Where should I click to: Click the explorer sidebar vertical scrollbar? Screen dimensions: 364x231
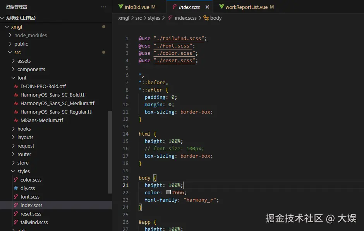click(110, 152)
